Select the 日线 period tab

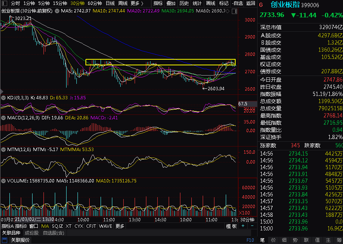(x=110, y=3)
